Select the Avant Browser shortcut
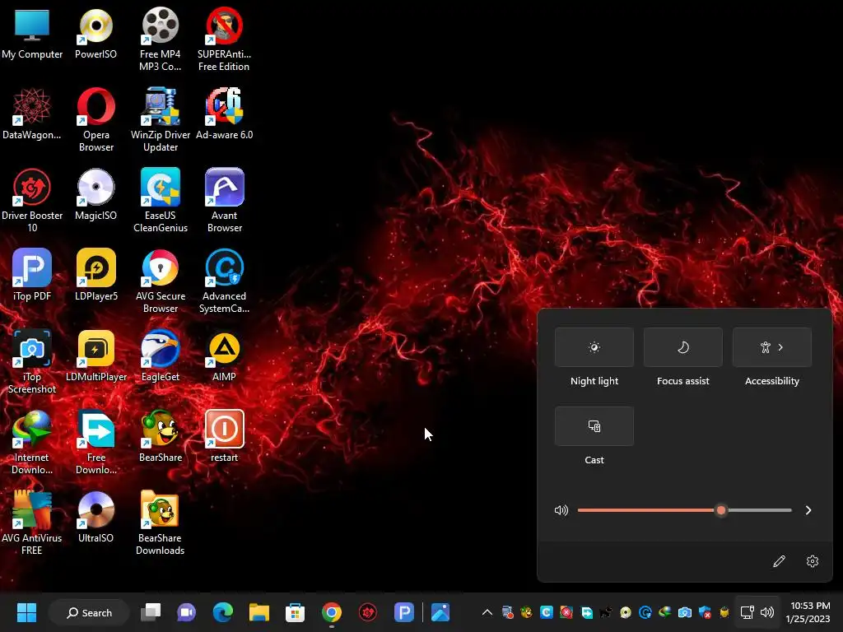The width and height of the screenshot is (843, 632). coord(224,200)
